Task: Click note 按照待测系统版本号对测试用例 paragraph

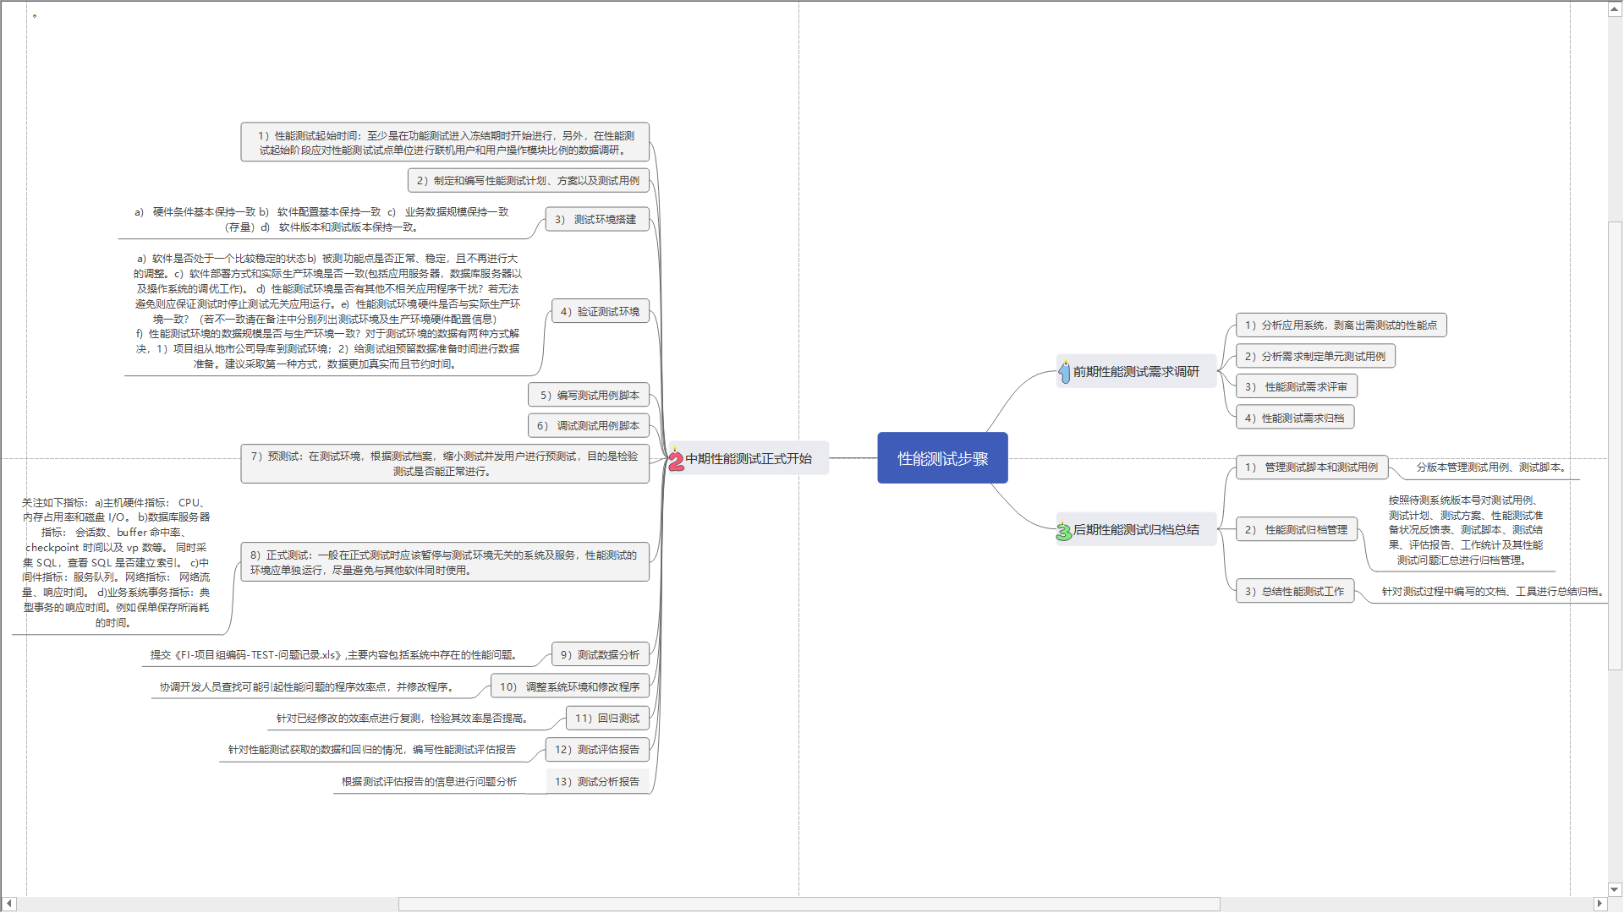Action: pyautogui.click(x=1465, y=530)
